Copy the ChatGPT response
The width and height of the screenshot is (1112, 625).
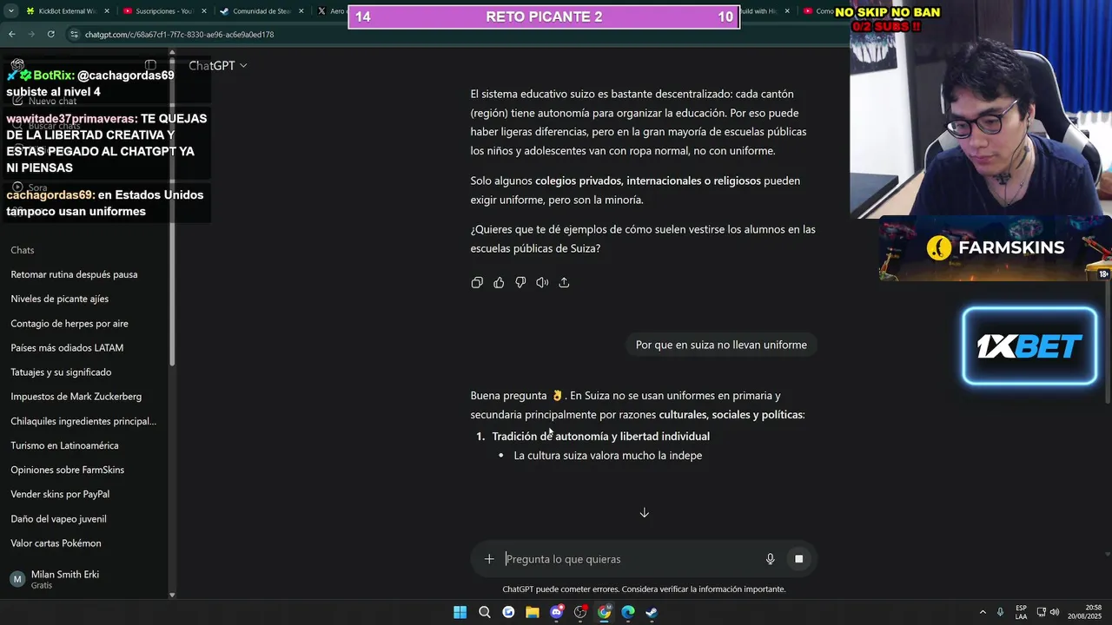(477, 282)
